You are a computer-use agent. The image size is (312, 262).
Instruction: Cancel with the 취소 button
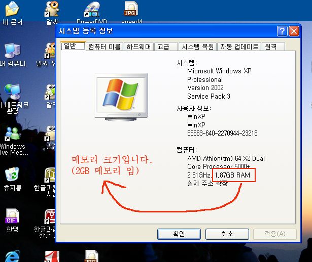coord(227,234)
